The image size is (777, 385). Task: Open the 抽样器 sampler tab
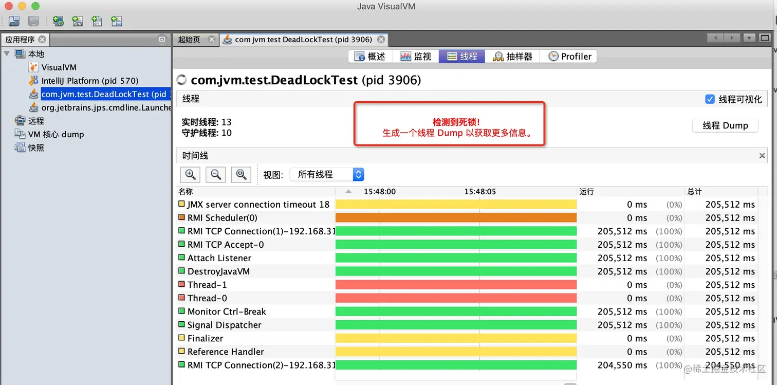(x=512, y=57)
